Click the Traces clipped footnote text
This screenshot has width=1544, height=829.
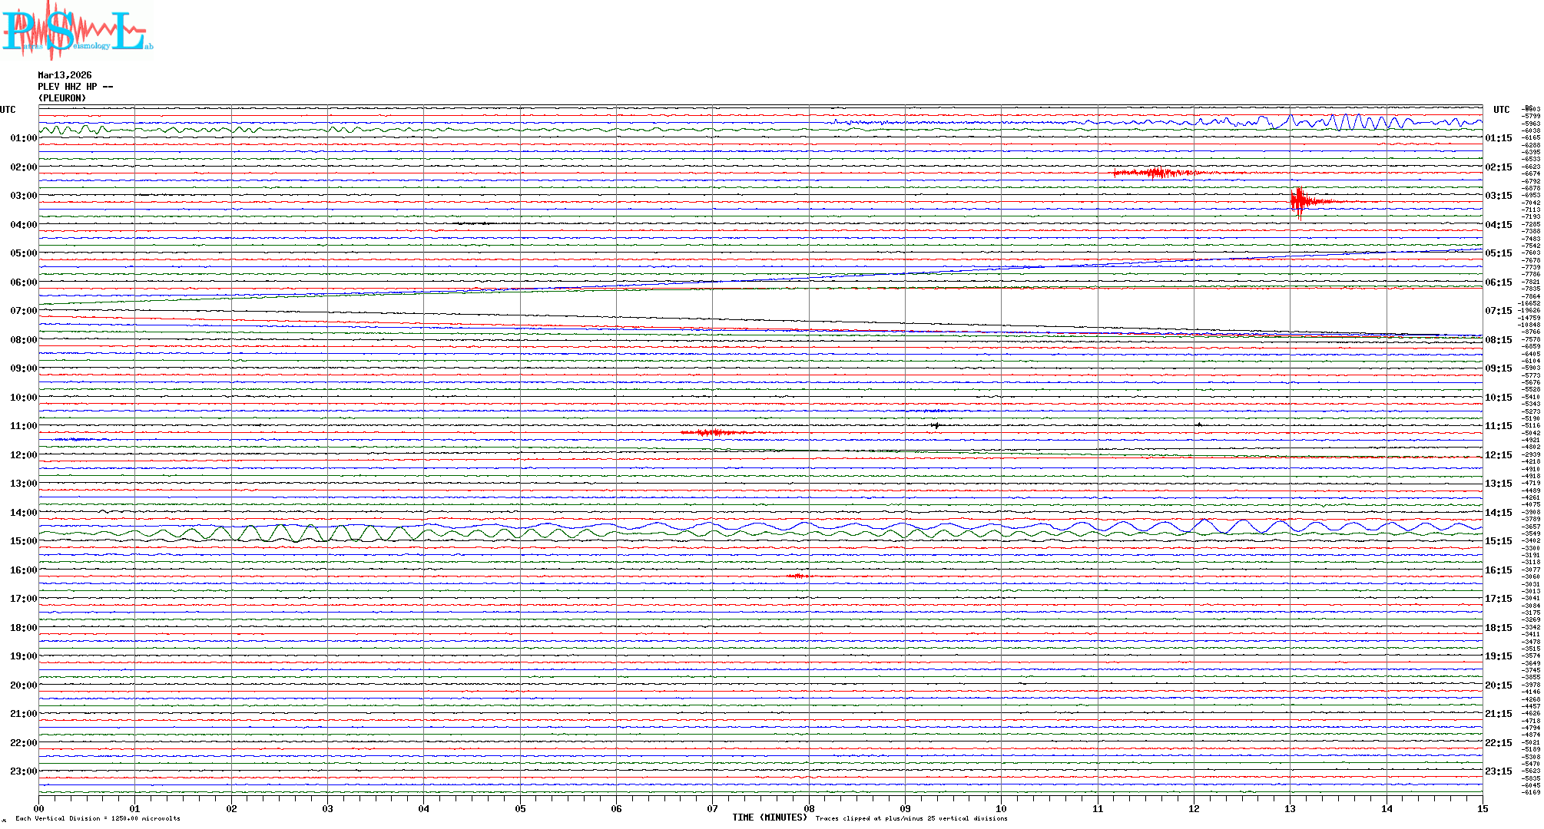click(x=911, y=818)
